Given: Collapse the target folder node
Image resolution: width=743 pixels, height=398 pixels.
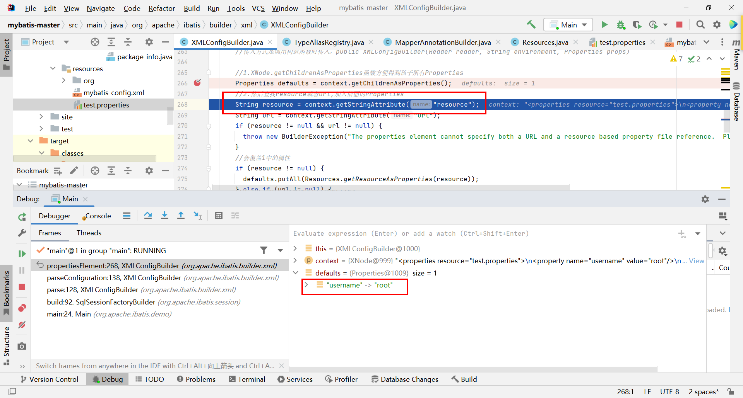Looking at the screenshot, I should 30,141.
